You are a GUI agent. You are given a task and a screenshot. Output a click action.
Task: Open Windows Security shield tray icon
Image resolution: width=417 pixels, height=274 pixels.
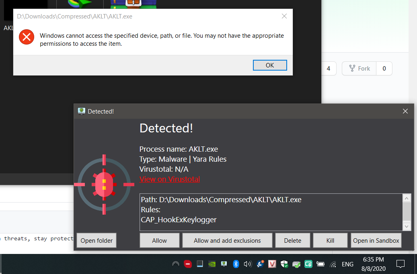click(284, 264)
